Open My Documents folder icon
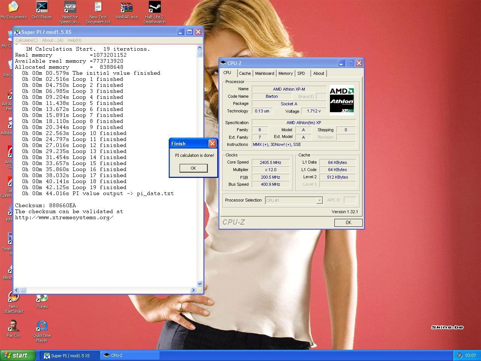 (x=14, y=10)
